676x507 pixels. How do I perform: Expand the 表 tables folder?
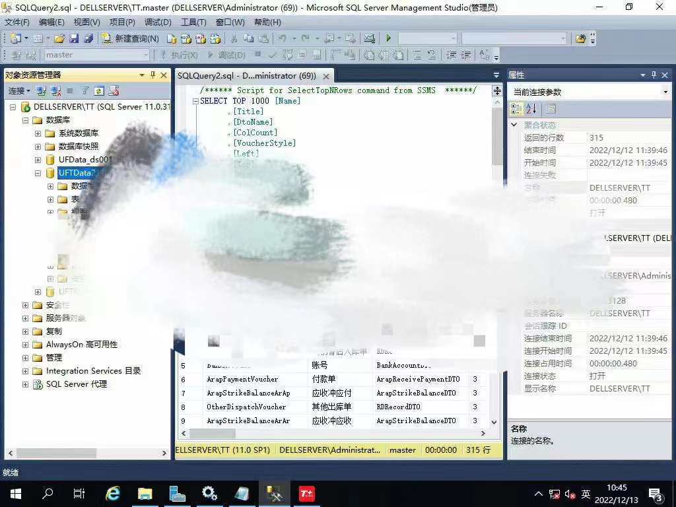click(50, 199)
